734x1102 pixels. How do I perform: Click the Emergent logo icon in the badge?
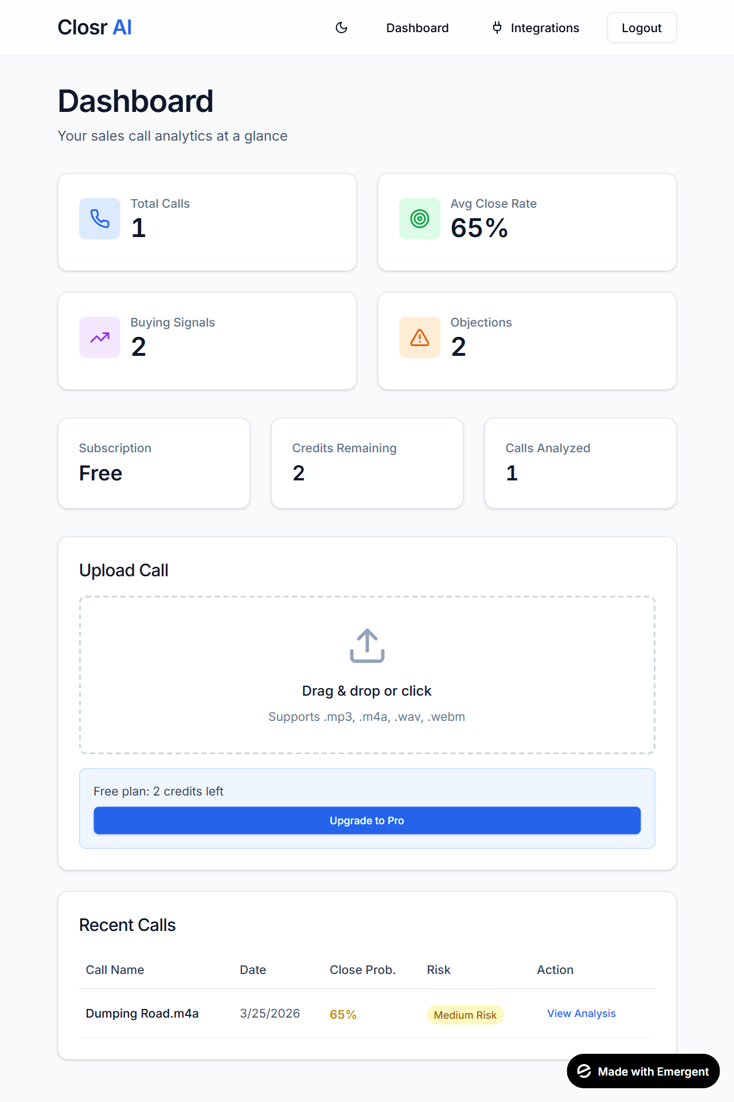(x=584, y=1071)
